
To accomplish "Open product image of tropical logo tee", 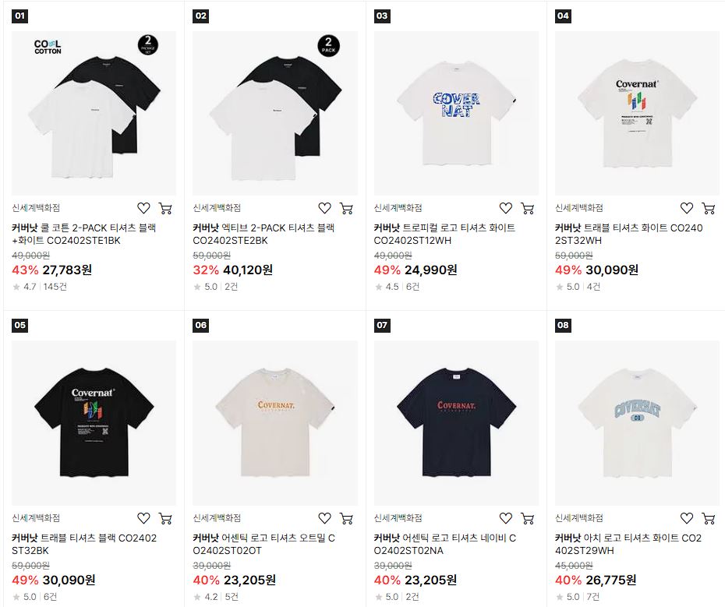I will [x=456, y=113].
